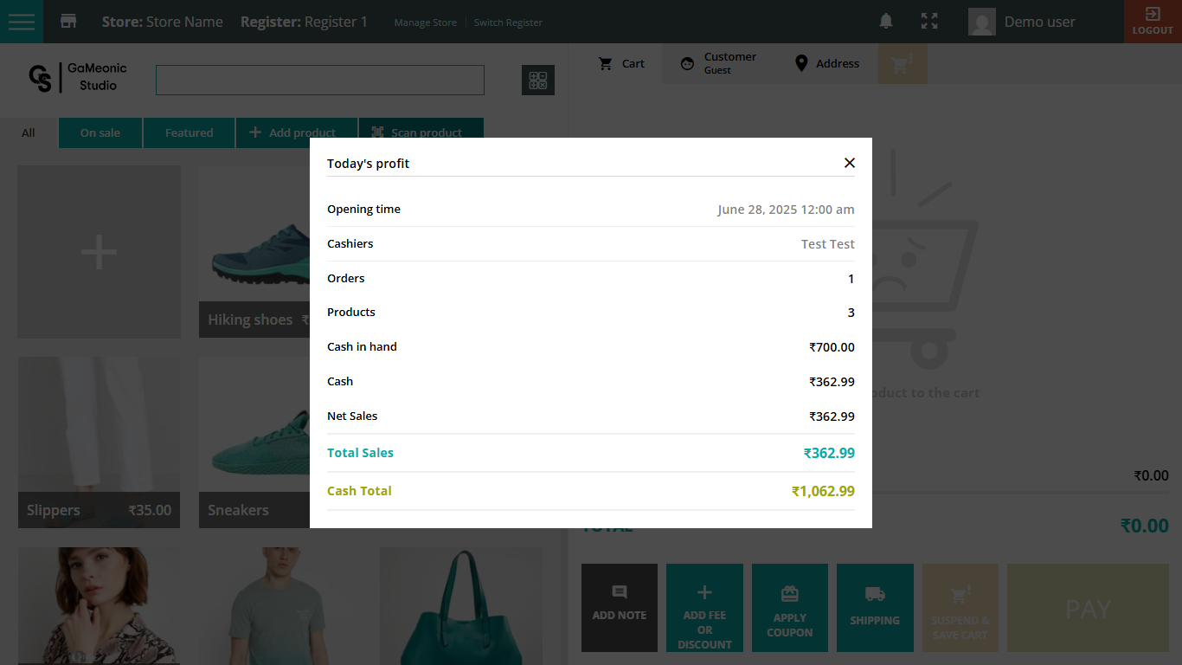This screenshot has width=1182, height=665.
Task: Toggle fullscreen mode icon
Action: (x=929, y=22)
